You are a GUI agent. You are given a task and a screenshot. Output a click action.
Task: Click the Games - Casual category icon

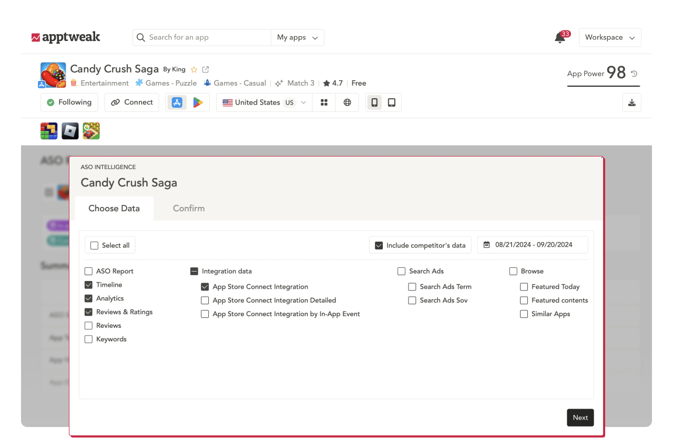207,83
